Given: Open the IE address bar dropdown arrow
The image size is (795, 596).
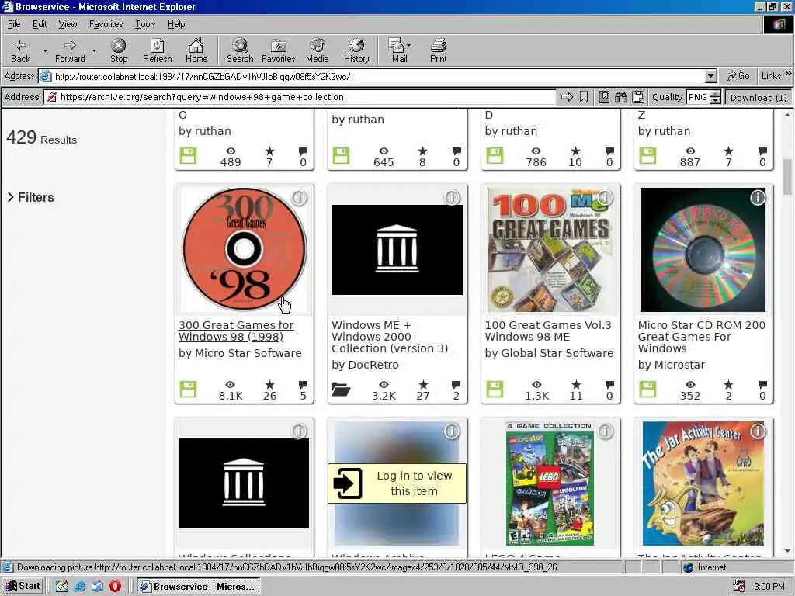Looking at the screenshot, I should pos(711,77).
